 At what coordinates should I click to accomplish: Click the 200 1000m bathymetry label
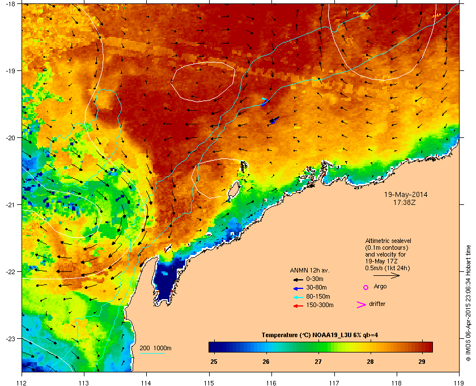(155, 348)
